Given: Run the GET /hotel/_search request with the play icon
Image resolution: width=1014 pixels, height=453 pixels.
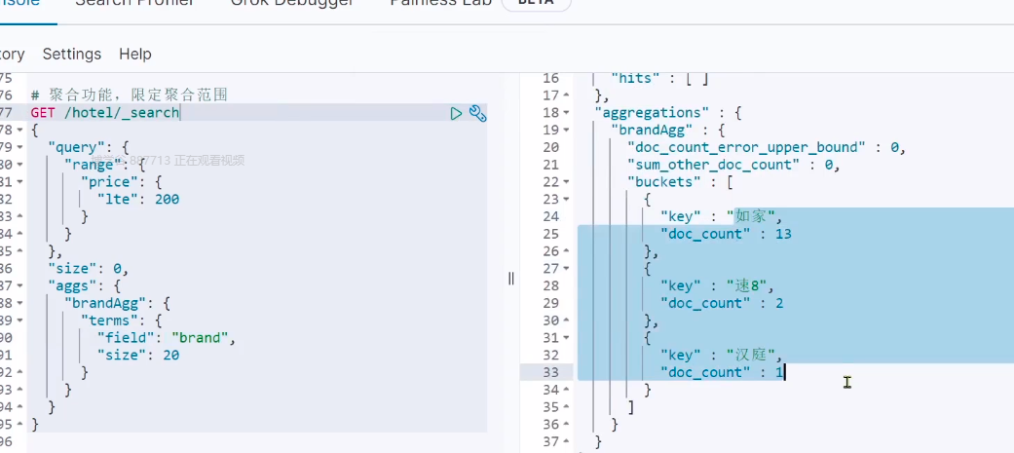Looking at the screenshot, I should pyautogui.click(x=456, y=113).
